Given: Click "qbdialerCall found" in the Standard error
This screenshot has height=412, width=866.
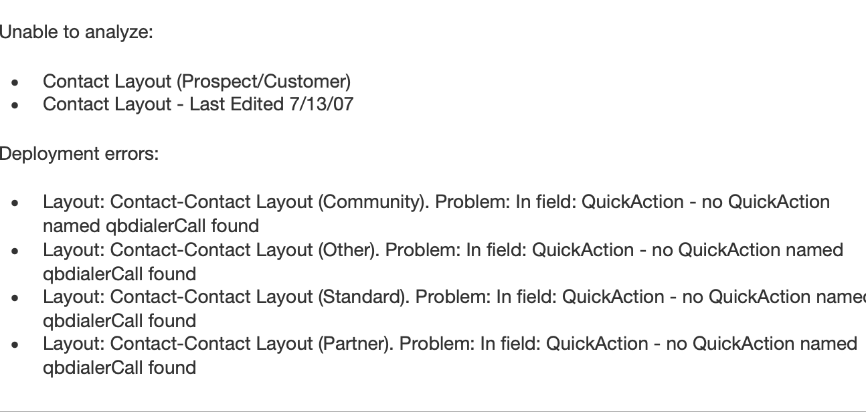Looking at the screenshot, I should (119, 320).
